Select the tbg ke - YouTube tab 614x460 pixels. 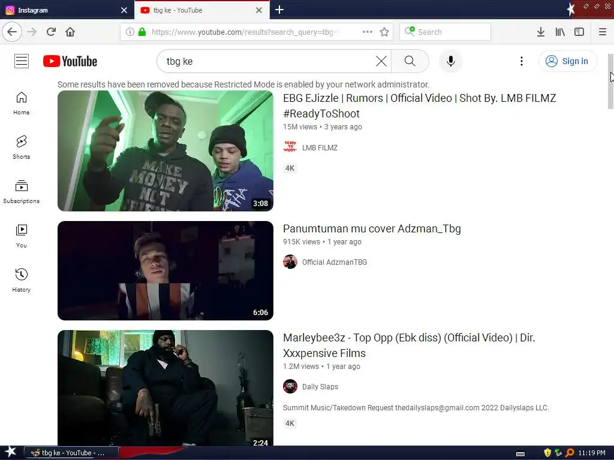[201, 10]
